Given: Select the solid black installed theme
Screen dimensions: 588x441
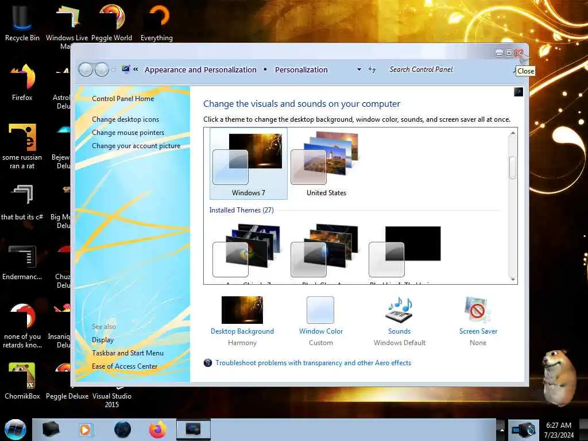Looking at the screenshot, I should (x=405, y=251).
